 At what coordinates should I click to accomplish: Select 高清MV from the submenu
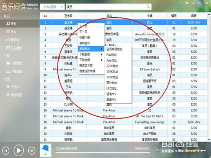[118, 99]
